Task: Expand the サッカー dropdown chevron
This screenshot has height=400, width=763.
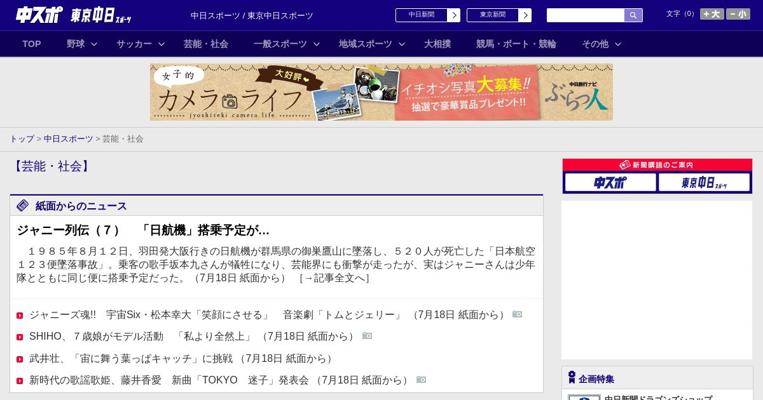Action: pyautogui.click(x=162, y=44)
